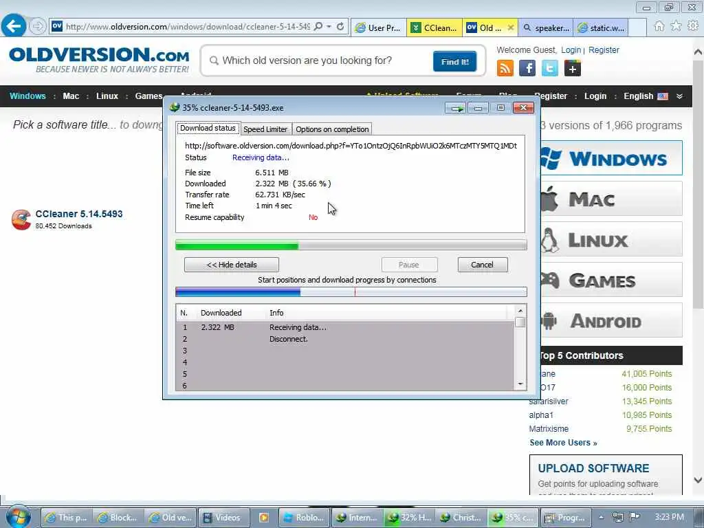Open the media player taskbar icon
This screenshot has width=704, height=528.
click(x=263, y=518)
